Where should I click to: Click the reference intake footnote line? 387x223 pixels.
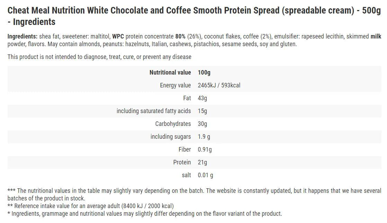91,206
